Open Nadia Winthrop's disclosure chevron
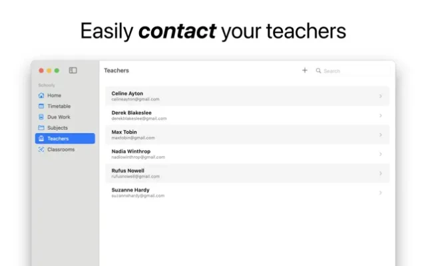The width and height of the screenshot is (426, 266). tap(381, 154)
